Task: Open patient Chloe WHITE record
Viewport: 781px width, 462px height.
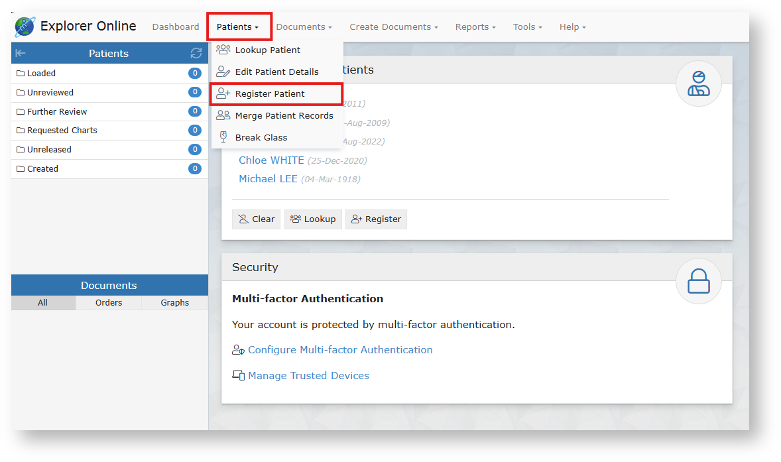Action: coord(271,160)
